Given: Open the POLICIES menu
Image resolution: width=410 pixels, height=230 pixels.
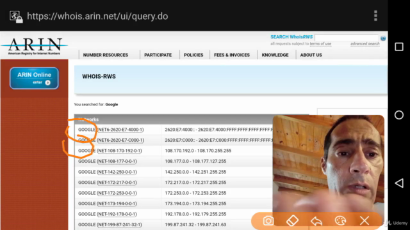Looking at the screenshot, I should click(193, 55).
